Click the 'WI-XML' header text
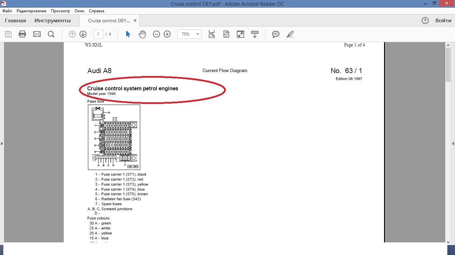The image size is (455, 255). [94, 45]
